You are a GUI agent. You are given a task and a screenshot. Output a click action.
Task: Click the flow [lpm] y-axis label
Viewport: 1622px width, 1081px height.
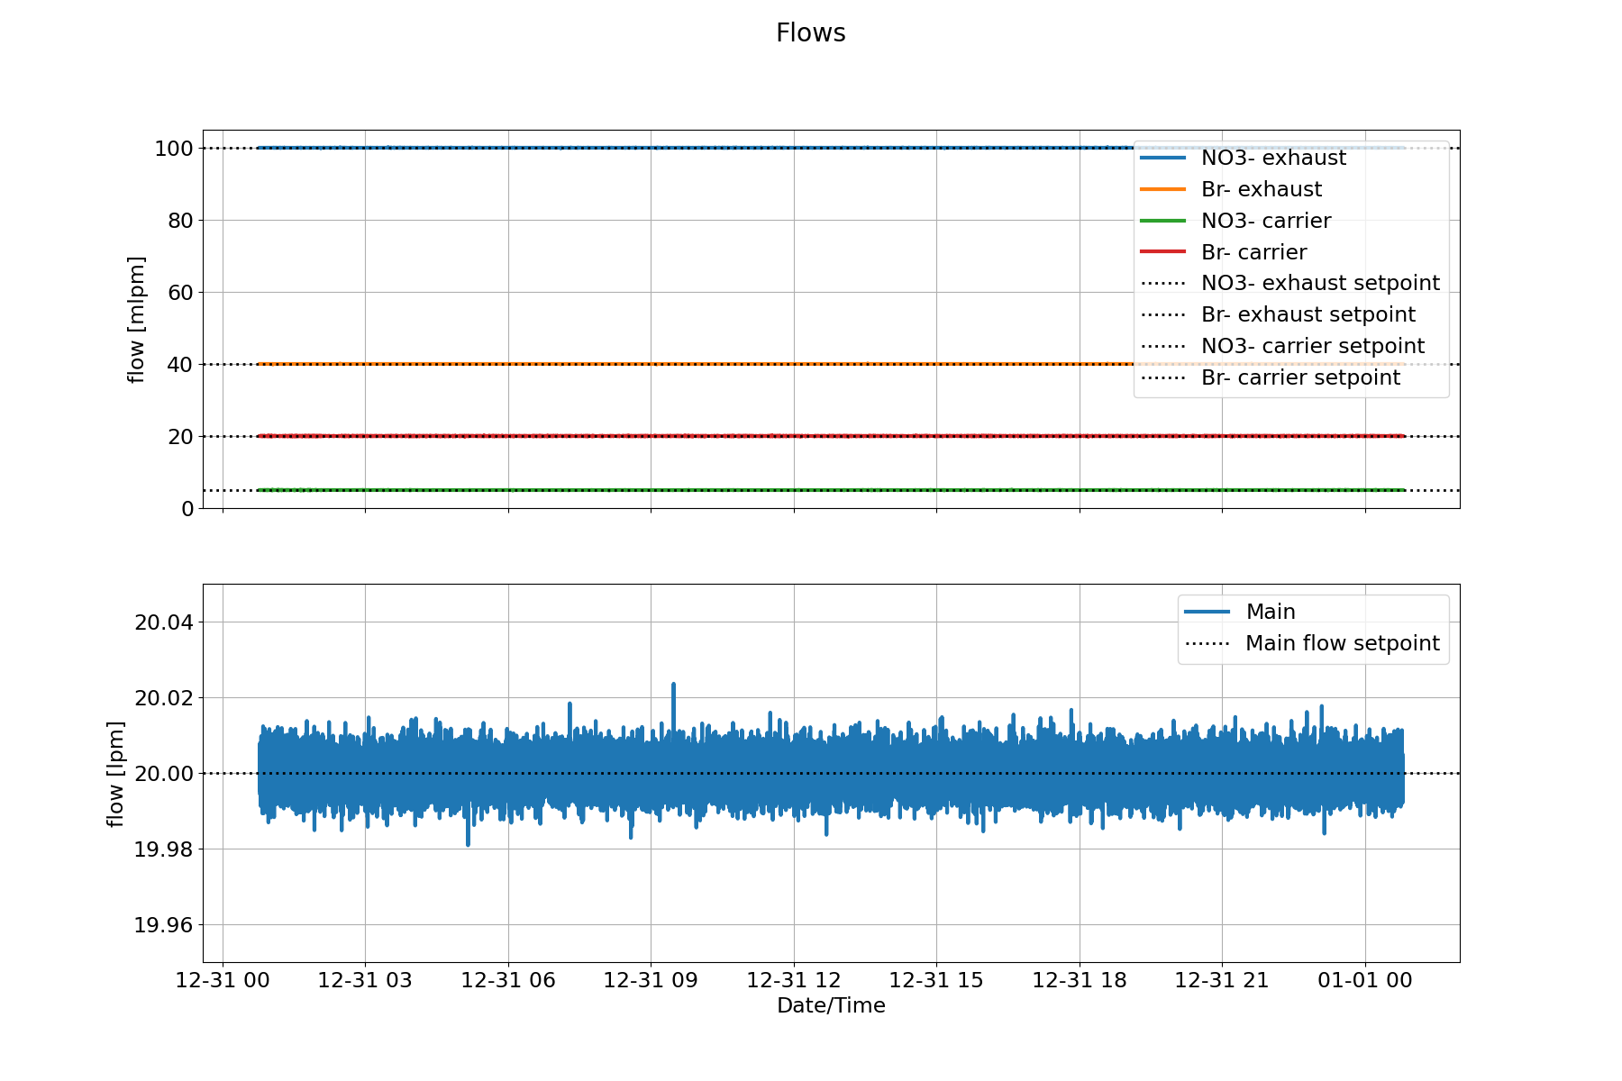tap(115, 774)
